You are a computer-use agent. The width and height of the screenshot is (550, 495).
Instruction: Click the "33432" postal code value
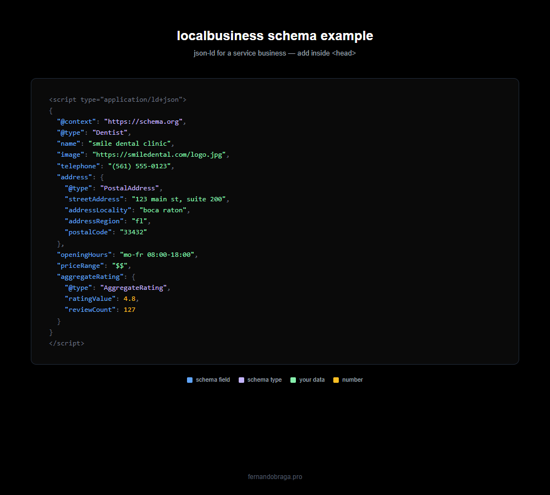[x=133, y=232]
